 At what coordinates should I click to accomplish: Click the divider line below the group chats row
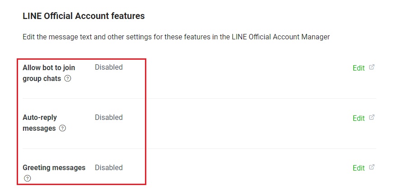click(199, 98)
